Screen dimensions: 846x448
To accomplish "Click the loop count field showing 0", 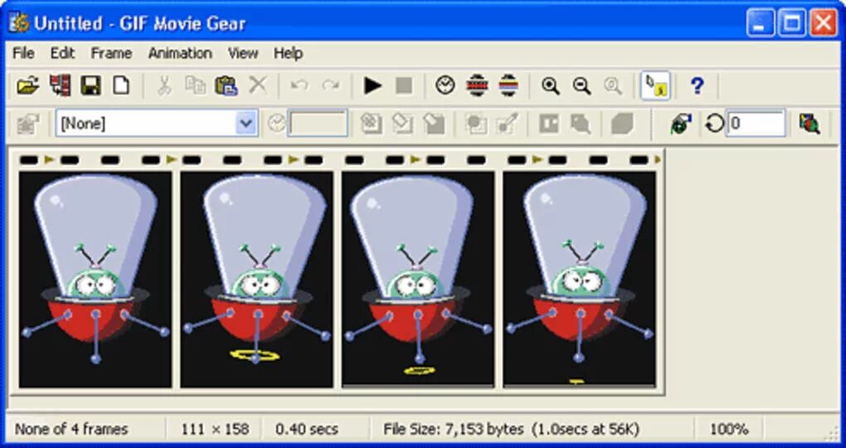I will pos(756,124).
